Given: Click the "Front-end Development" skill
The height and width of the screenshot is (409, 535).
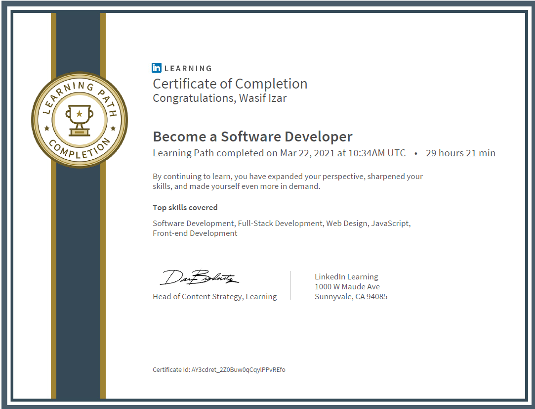Looking at the screenshot, I should click(x=195, y=233).
